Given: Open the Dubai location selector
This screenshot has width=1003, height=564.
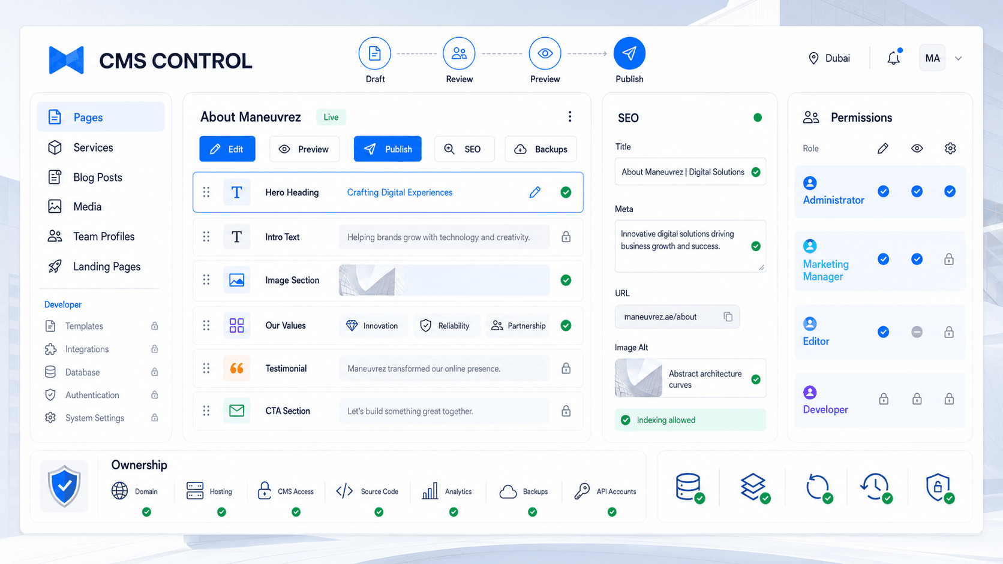Looking at the screenshot, I should pyautogui.click(x=829, y=58).
